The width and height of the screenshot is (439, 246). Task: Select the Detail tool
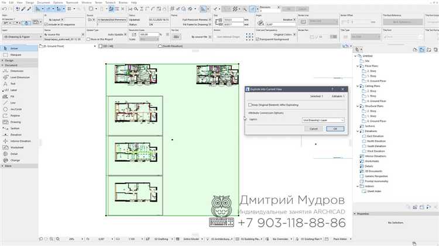tap(19, 154)
